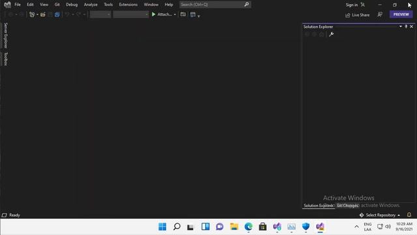Open Microsoft Edge from the taskbar
Image resolution: width=417 pixels, height=235 pixels.
248,227
